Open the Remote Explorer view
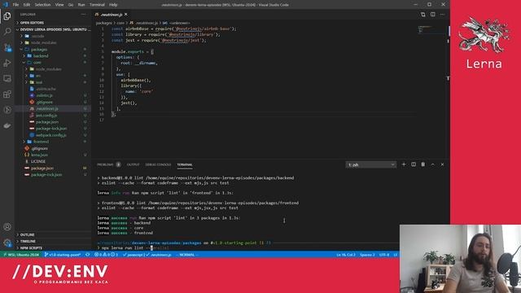 coord(7,79)
